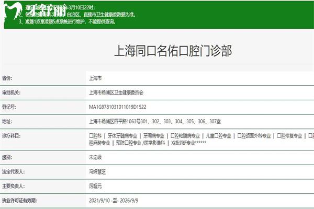Click the 级别 field label
314x209 pixels.
click(x=7, y=157)
